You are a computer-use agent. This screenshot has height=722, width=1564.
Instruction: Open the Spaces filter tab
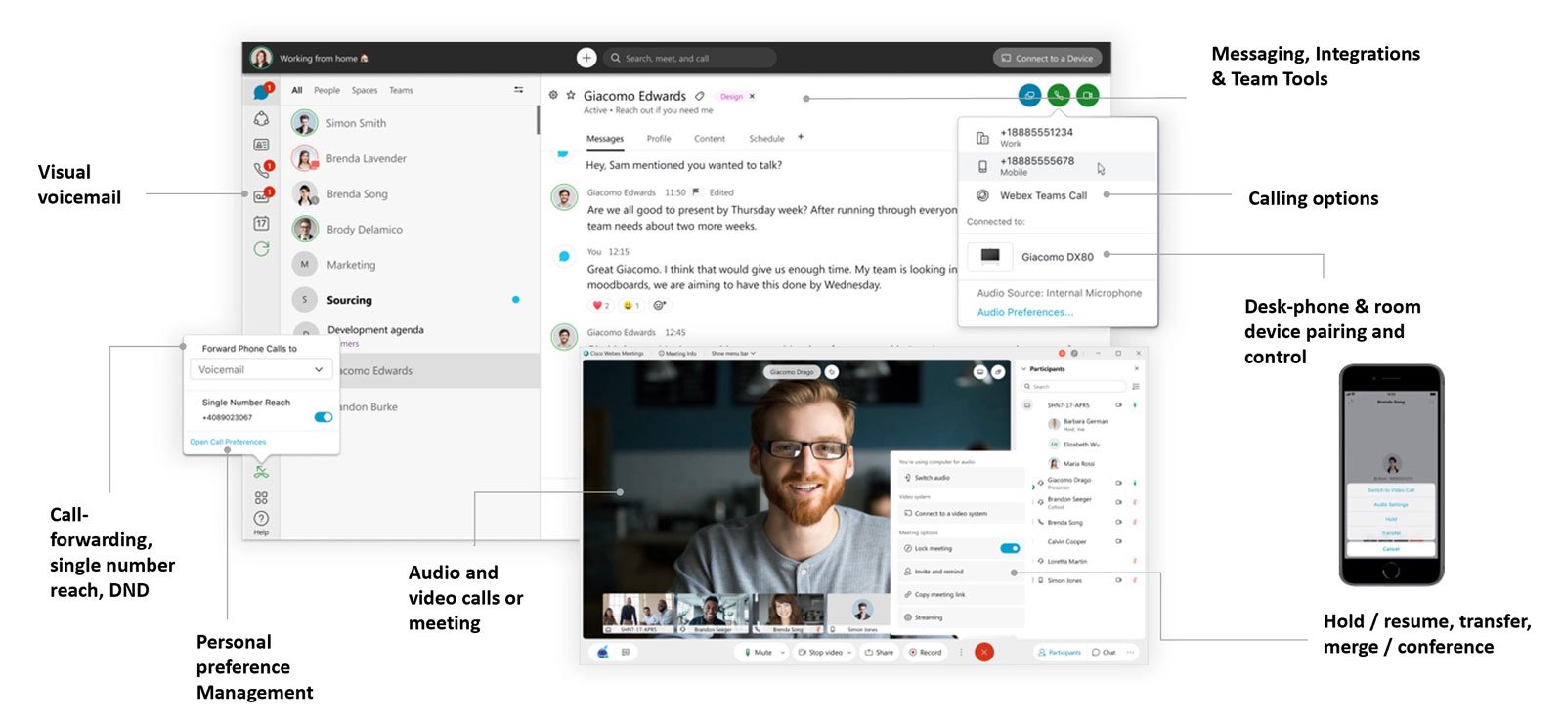tap(365, 90)
